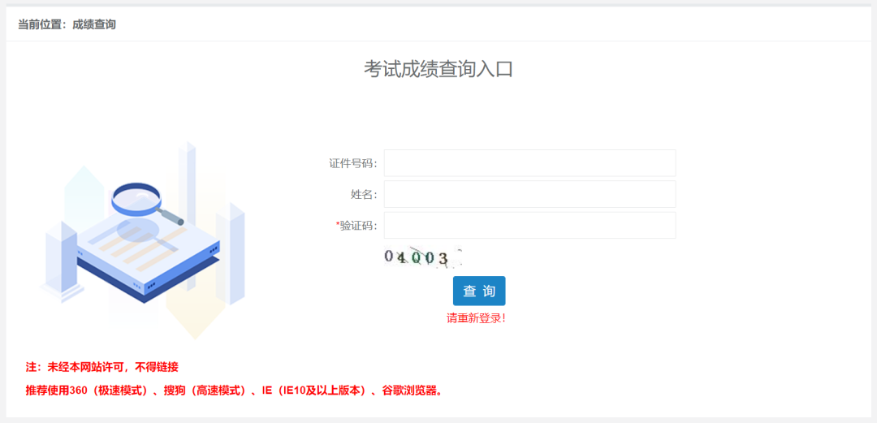
Task: Click the recommended browsers notice line
Action: tap(235, 391)
